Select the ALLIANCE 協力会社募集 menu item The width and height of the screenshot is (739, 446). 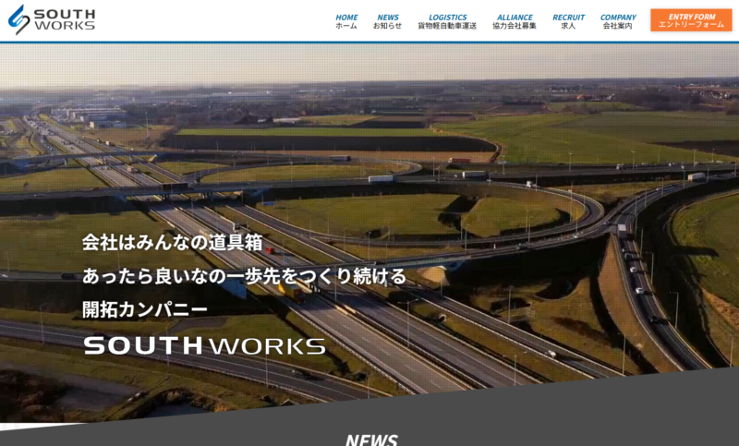[x=515, y=21]
